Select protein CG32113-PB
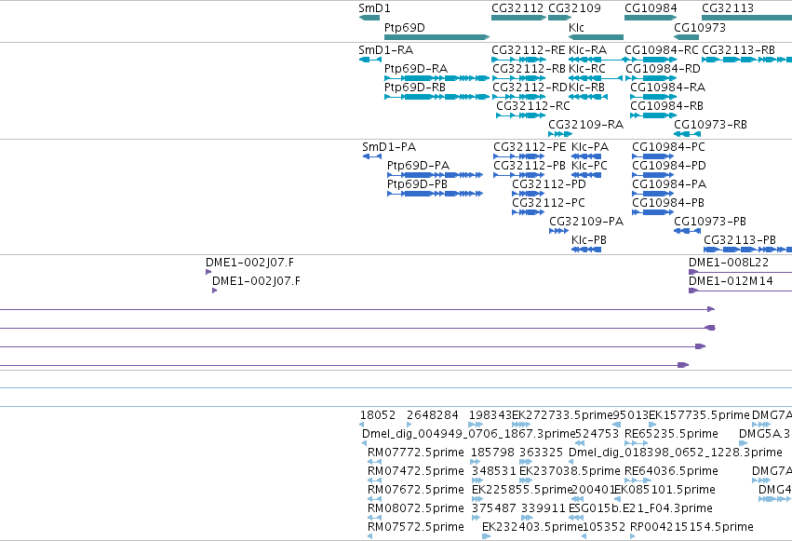Viewport: 792px width, 541px height. coord(748,250)
